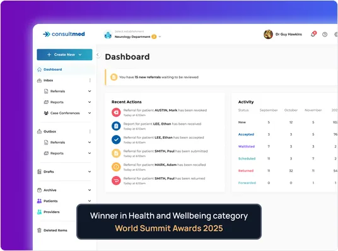Open the Archive section

click(x=50, y=190)
